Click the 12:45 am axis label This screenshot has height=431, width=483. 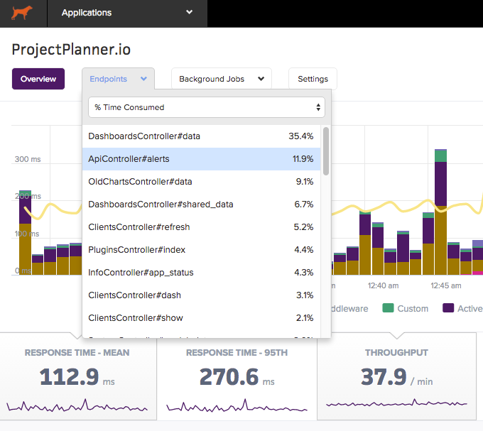[x=446, y=285]
